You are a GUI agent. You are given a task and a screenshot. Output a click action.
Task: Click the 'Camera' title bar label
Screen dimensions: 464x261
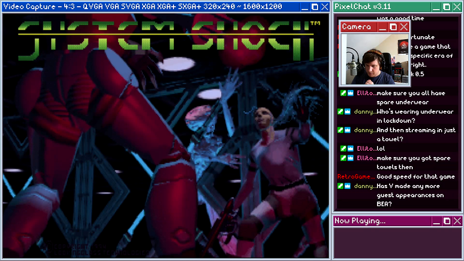[356, 27]
